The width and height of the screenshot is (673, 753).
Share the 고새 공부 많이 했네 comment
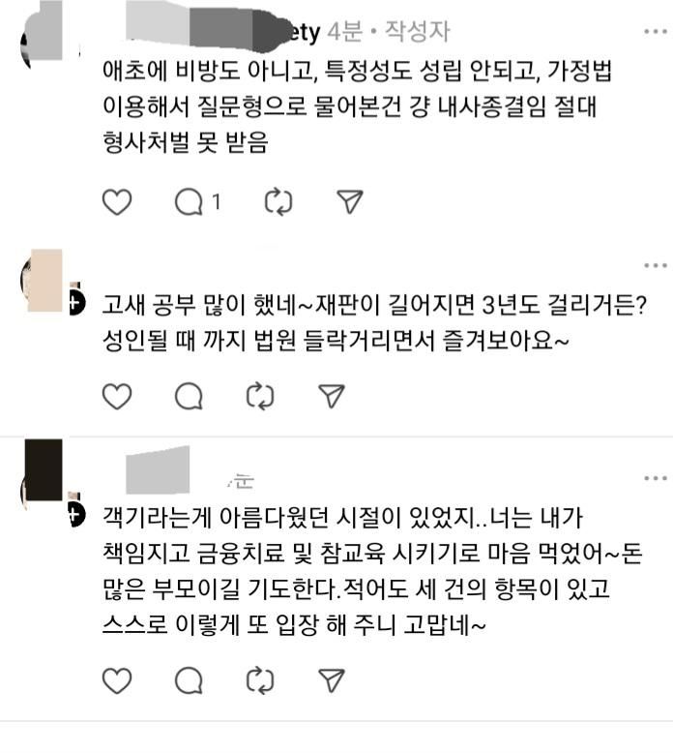pos(332,396)
